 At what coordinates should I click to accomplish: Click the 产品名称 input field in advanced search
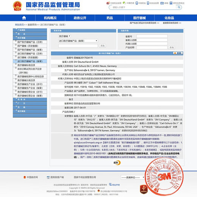pyautogui.click(x=152, y=47)
